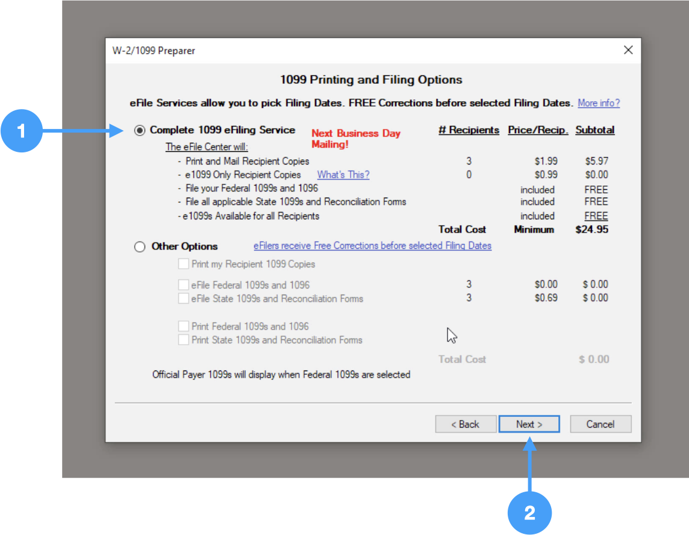Tick eFile State 1099s and Reconciliation Forms
689x535 pixels.
(184, 298)
